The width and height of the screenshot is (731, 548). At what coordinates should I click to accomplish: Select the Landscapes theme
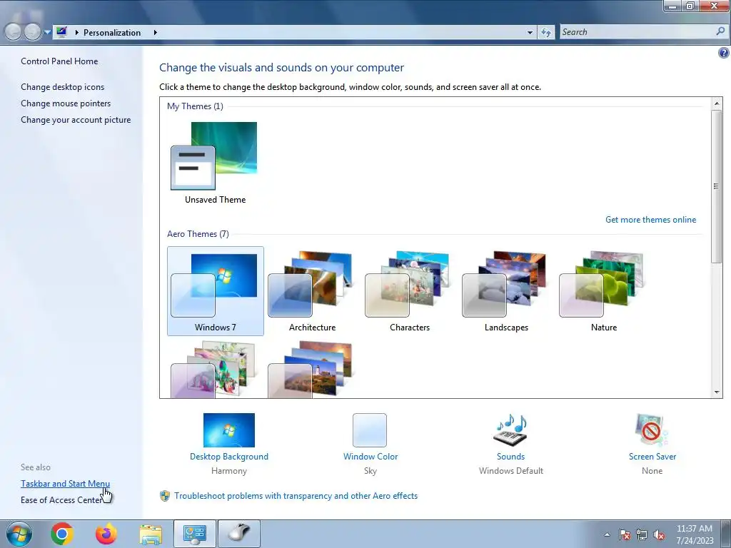(x=506, y=291)
